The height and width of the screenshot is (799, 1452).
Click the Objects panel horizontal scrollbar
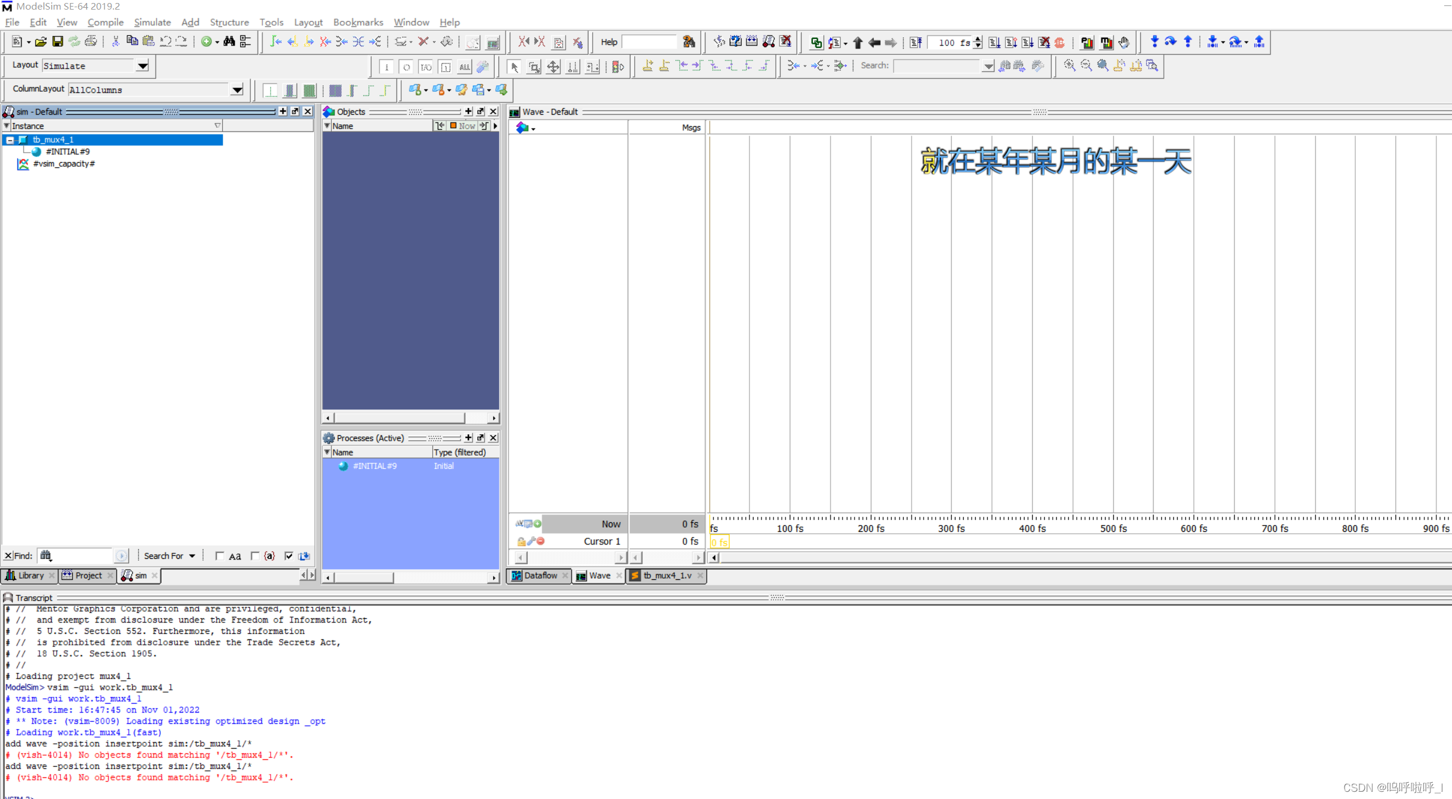point(399,418)
